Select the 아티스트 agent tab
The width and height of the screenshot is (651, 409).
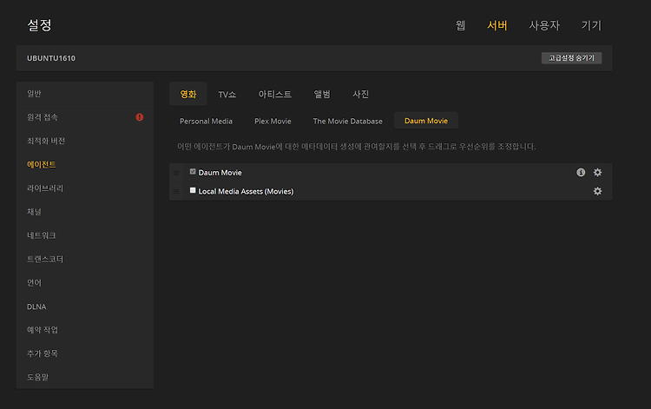click(275, 95)
